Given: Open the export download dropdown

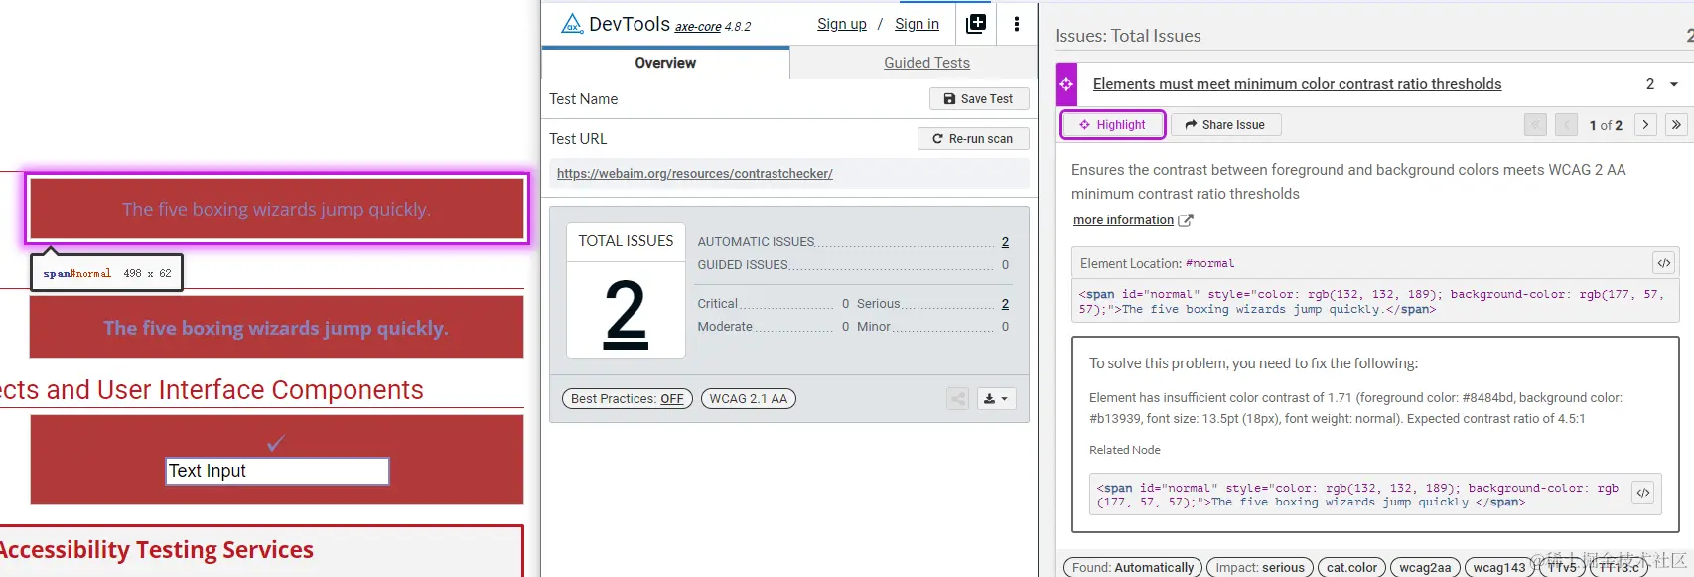Looking at the screenshot, I should coord(996,399).
